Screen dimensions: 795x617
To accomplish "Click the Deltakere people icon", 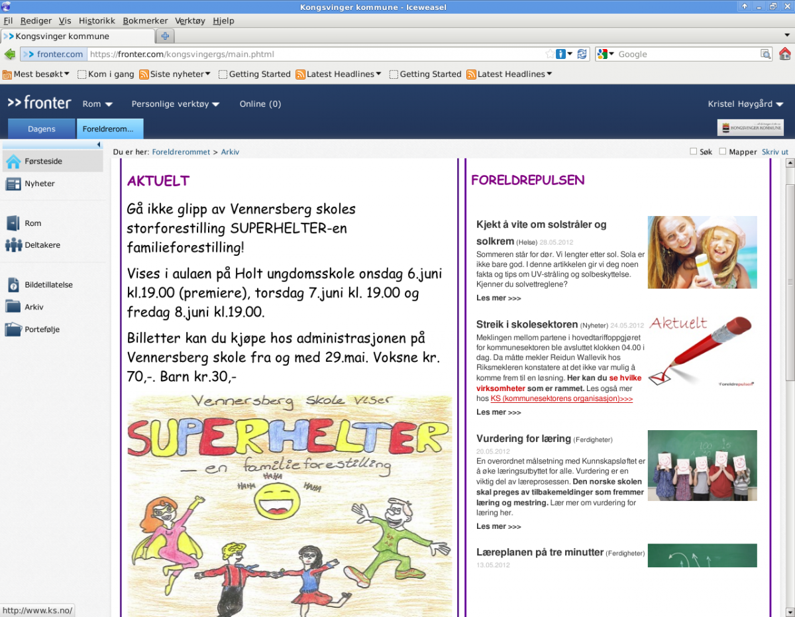I will (13, 245).
